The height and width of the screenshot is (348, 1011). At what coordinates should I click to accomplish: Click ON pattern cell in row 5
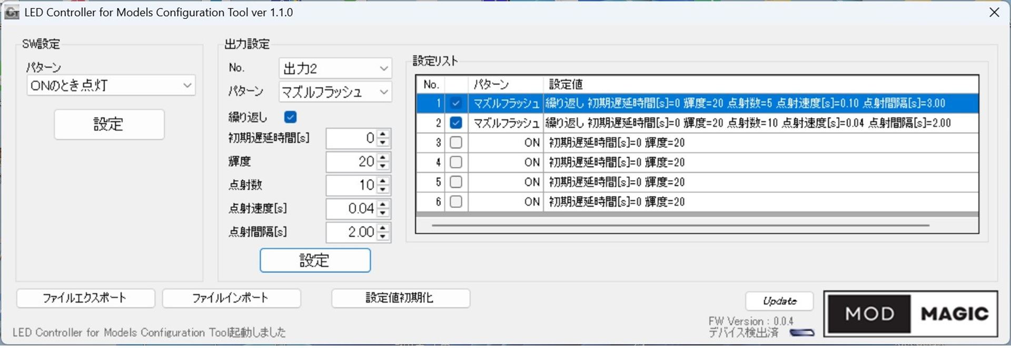(x=506, y=182)
